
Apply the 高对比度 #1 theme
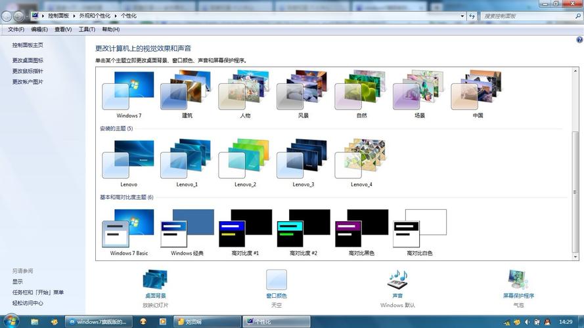pos(244,232)
